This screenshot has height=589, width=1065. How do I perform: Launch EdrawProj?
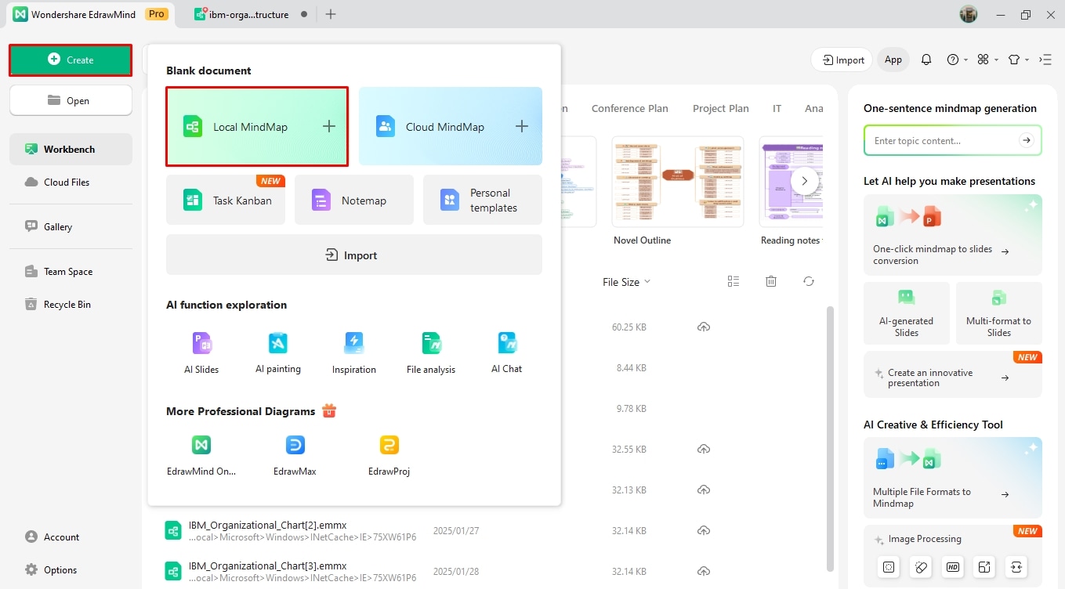(x=389, y=455)
